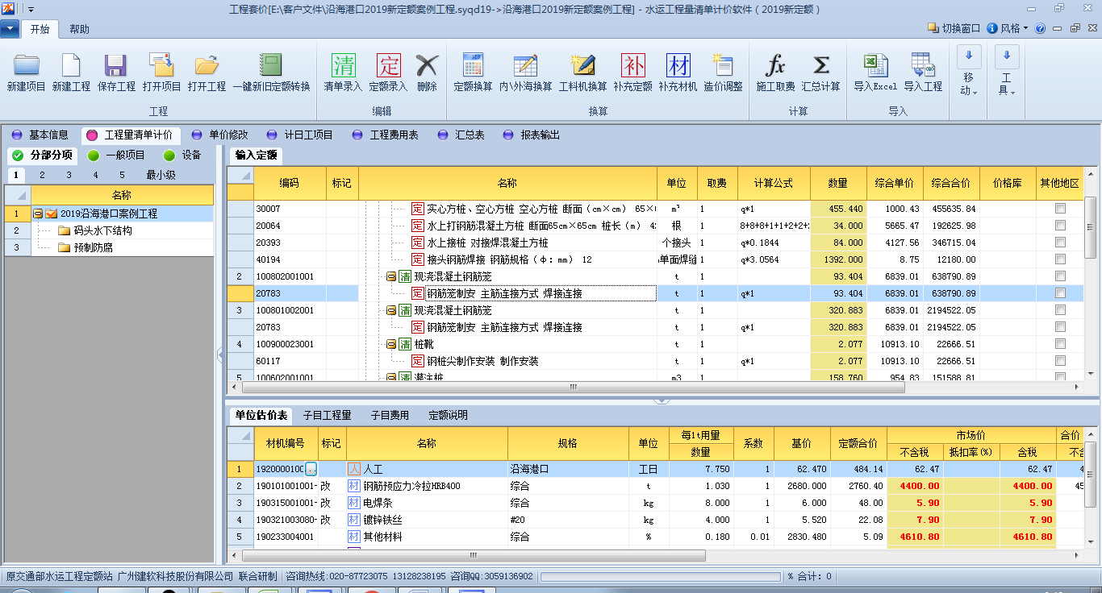Image resolution: width=1102 pixels, height=593 pixels.
Task: Switch to the 定额说明 tab
Action: tap(448, 415)
